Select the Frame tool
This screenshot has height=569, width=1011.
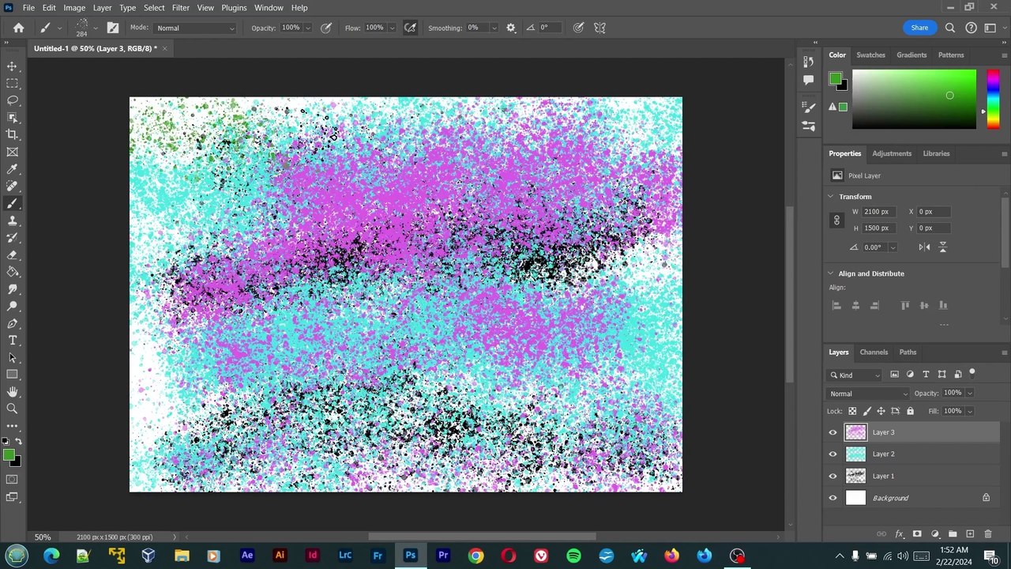[x=12, y=153]
